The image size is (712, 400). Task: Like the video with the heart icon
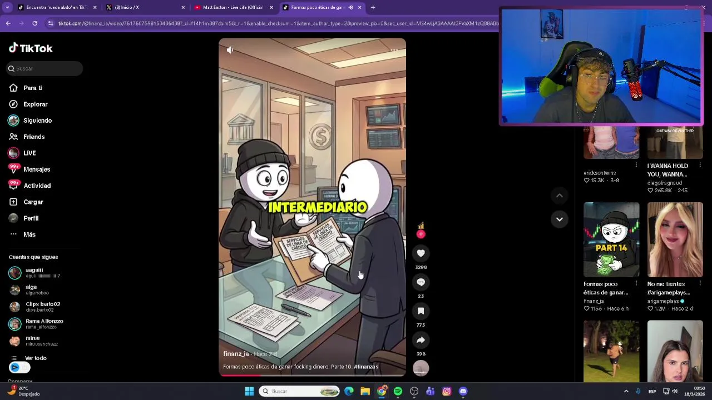421,253
